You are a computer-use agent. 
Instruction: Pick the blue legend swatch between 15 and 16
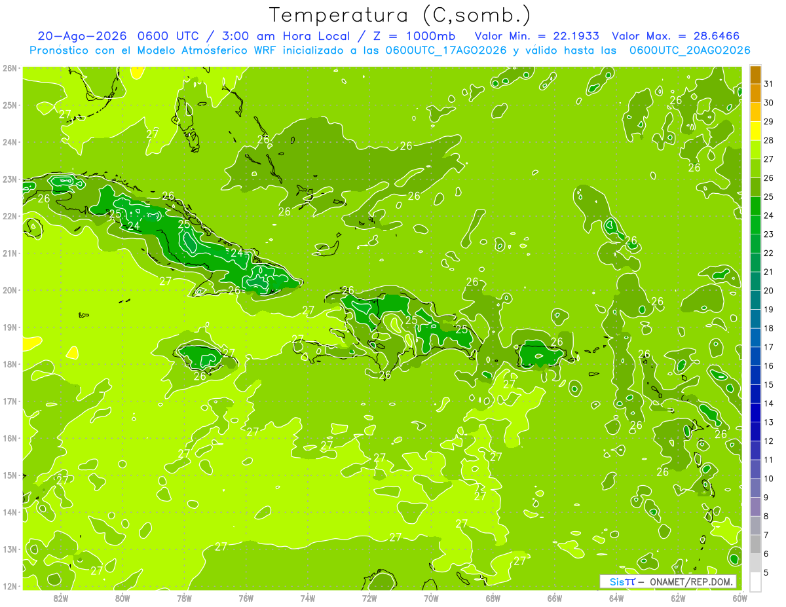pos(755,375)
